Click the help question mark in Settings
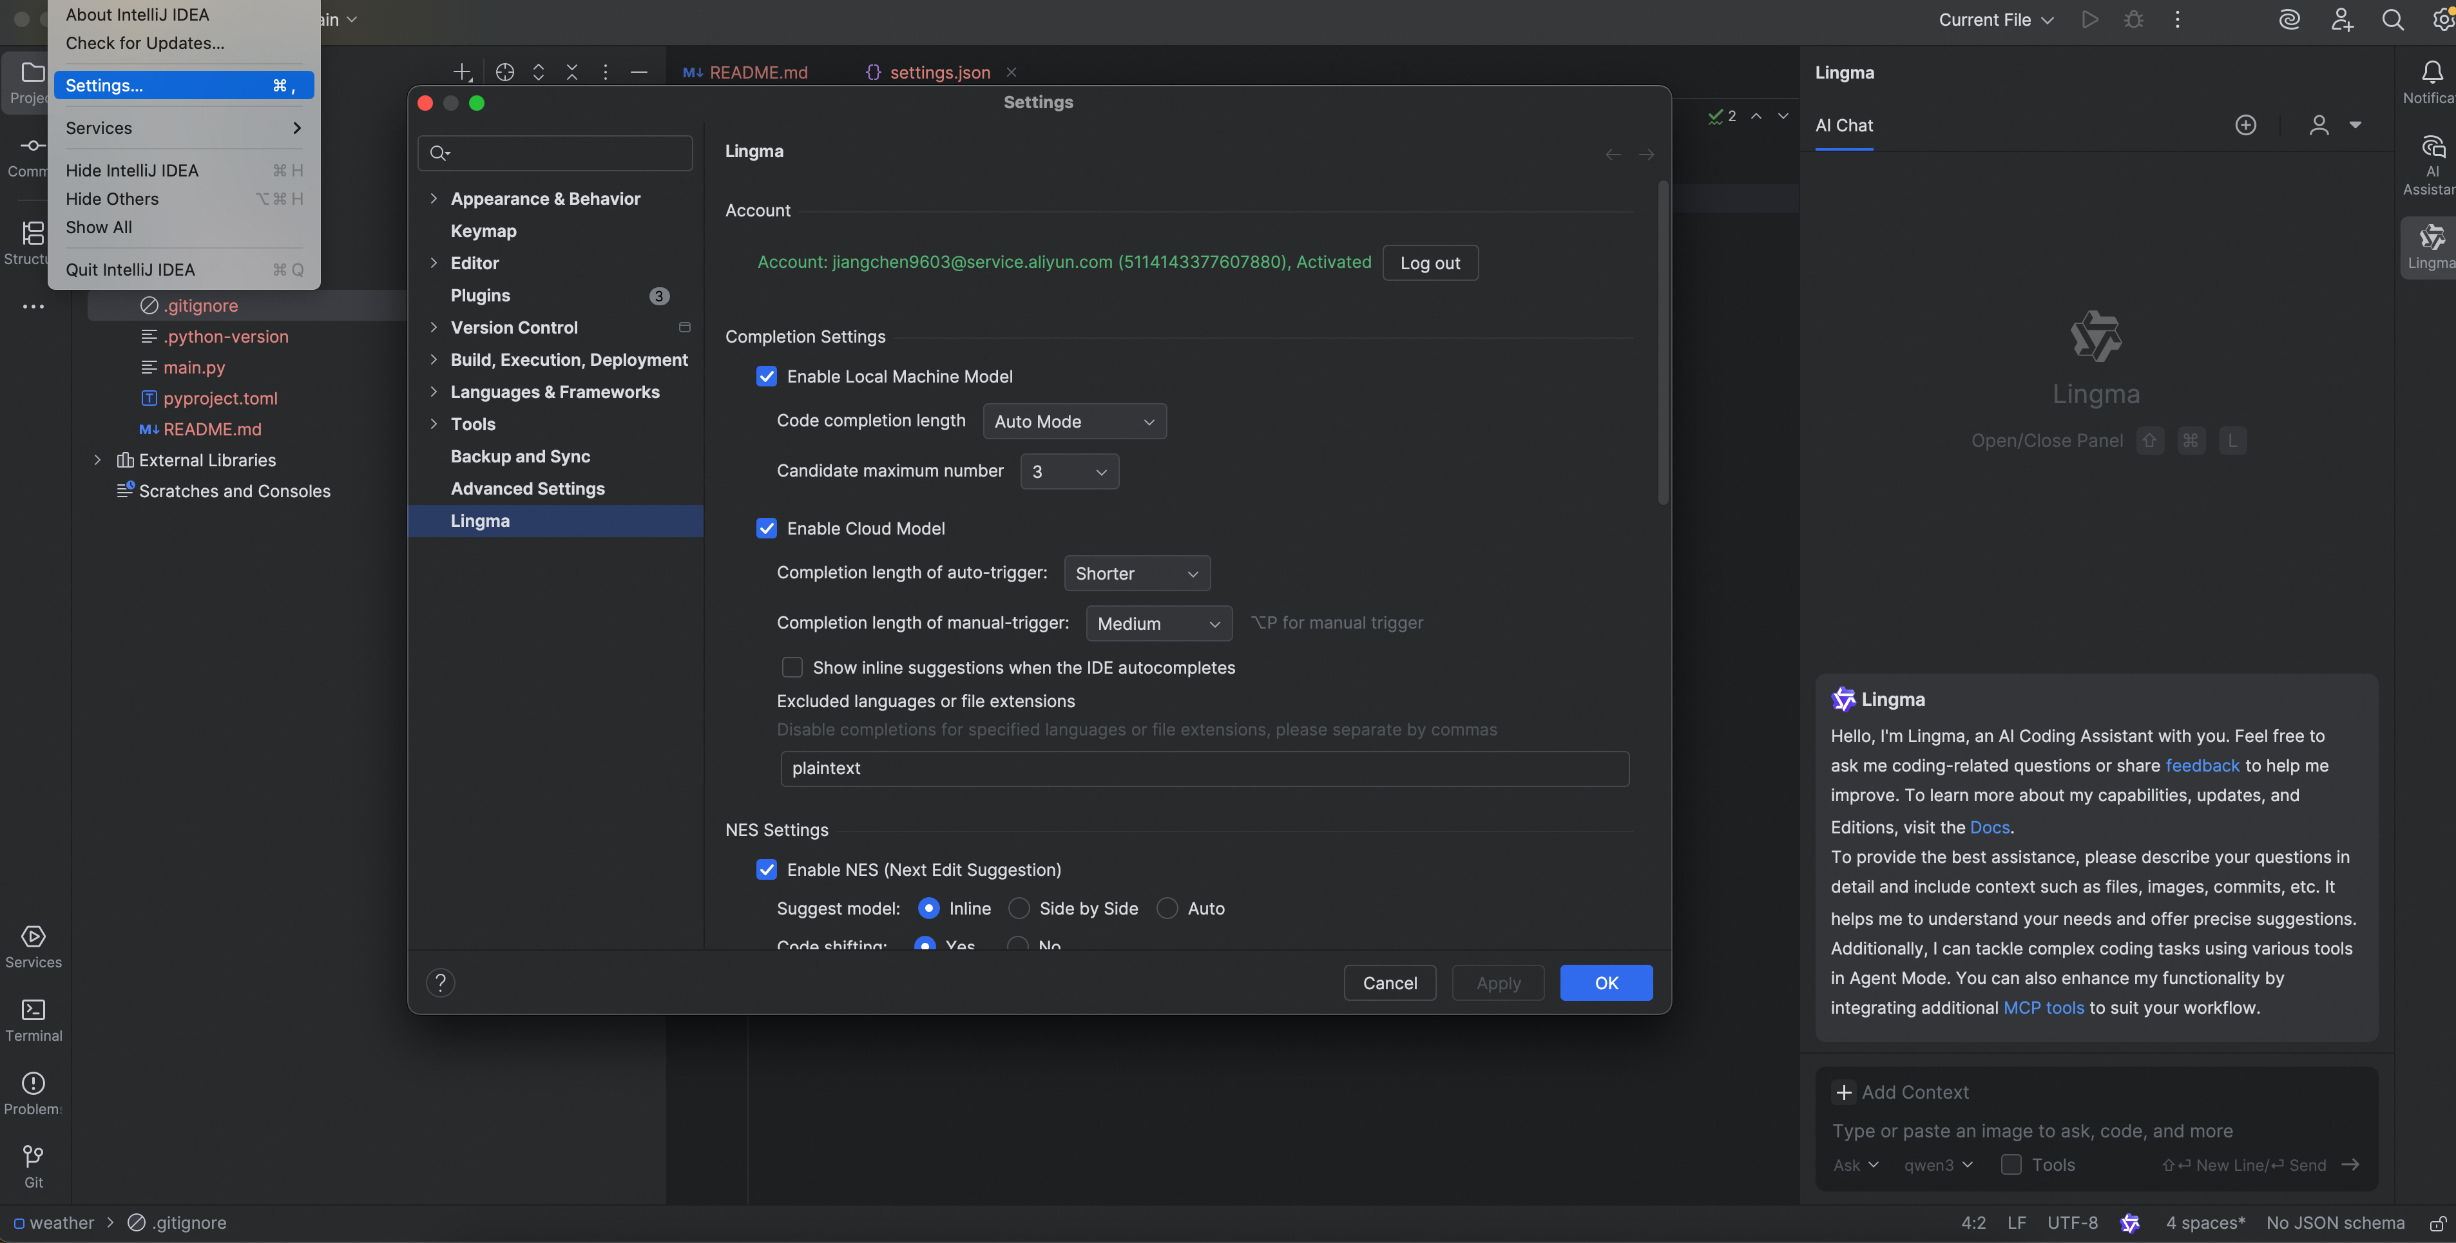This screenshot has height=1243, width=2456. click(439, 983)
